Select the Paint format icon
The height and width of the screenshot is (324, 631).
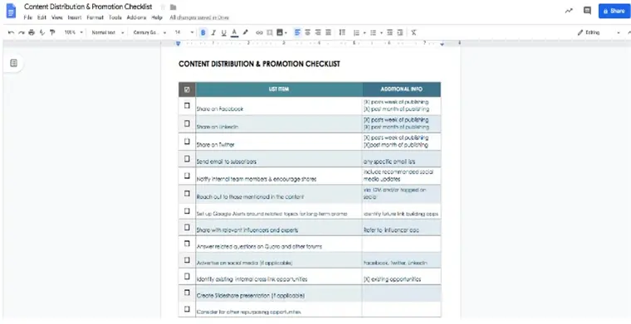[x=52, y=32]
